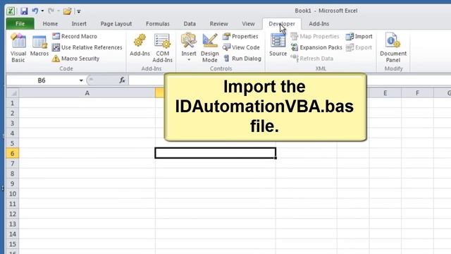Image resolution: width=451 pixels, height=254 pixels.
Task: Click the Redo button
Action: 51,11
